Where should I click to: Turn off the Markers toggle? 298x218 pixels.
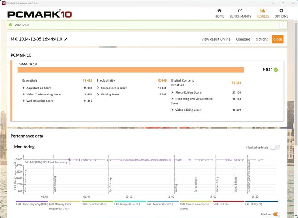(276, 214)
